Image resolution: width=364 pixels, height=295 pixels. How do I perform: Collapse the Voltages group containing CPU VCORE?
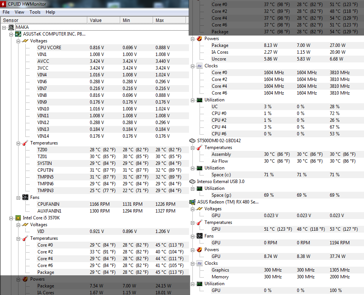(18, 41)
